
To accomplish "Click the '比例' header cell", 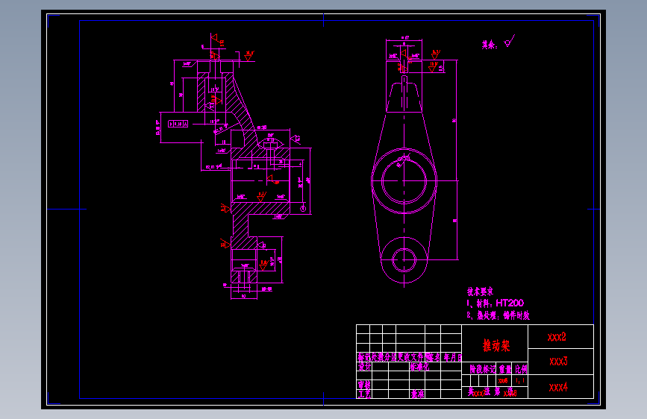I will pos(521,369).
